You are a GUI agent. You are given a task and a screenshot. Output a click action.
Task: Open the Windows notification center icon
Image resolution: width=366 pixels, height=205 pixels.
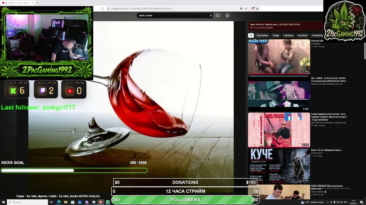(x=361, y=202)
